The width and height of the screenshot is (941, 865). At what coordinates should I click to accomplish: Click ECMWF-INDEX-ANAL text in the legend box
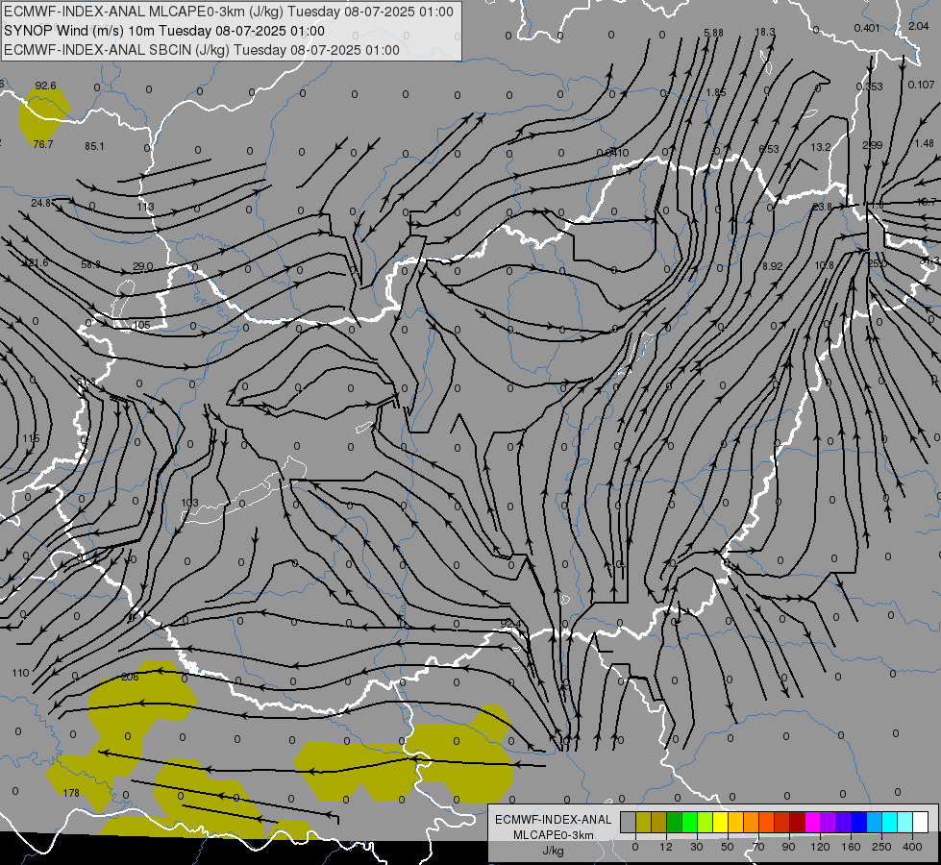click(554, 820)
